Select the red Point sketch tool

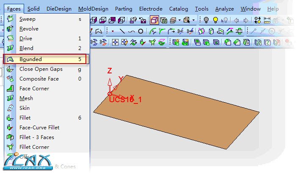pyautogui.click(x=113, y=31)
